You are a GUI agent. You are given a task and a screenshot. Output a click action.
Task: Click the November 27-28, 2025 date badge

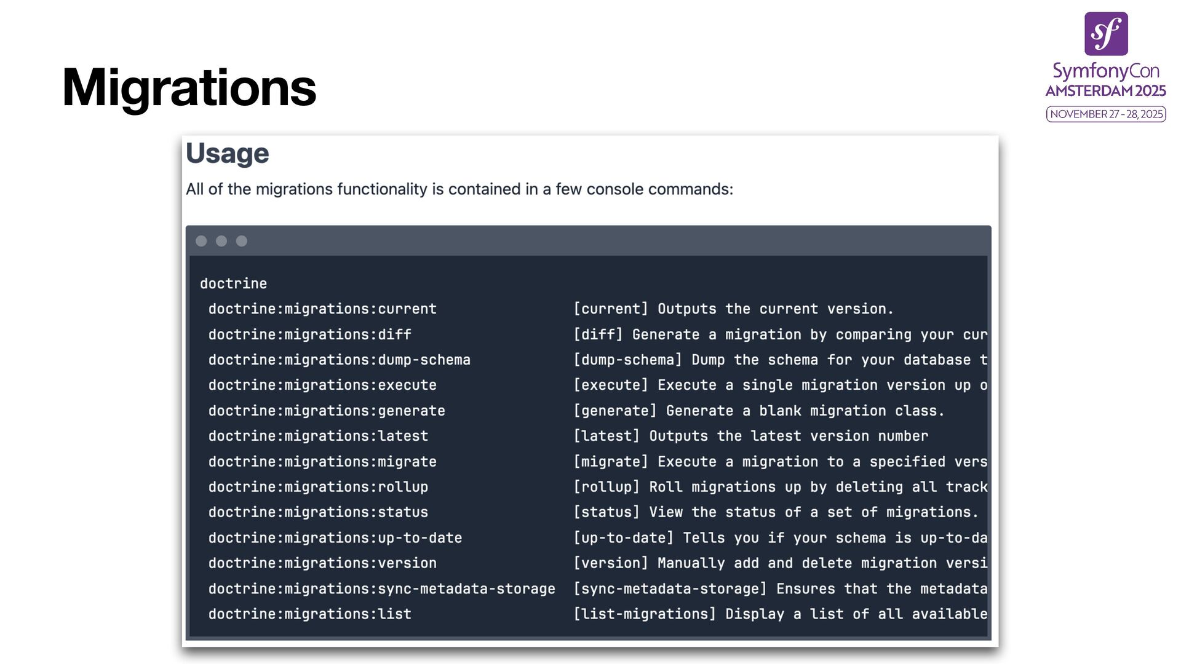pos(1105,114)
